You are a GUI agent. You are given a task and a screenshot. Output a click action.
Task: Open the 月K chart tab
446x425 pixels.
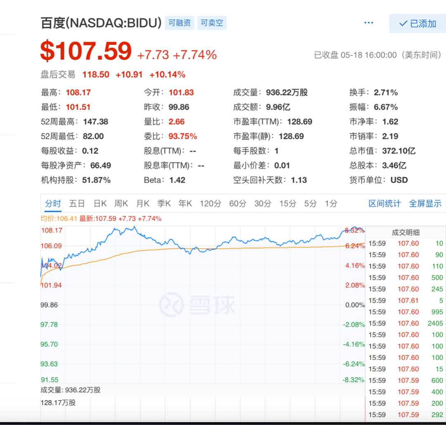[x=142, y=204]
